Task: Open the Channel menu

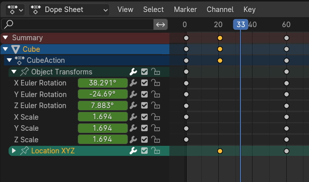Action: point(220,10)
